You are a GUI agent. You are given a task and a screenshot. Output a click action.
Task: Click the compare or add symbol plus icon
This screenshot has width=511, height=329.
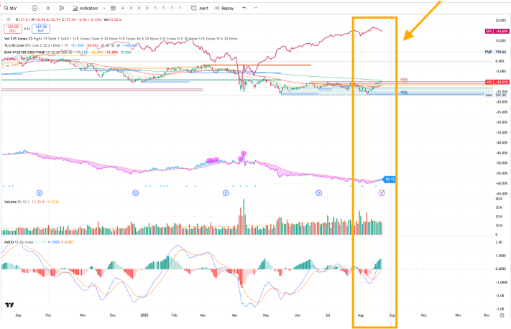click(34, 8)
